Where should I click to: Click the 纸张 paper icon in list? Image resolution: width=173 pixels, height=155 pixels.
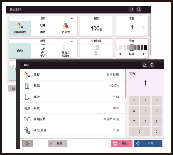[27, 97]
